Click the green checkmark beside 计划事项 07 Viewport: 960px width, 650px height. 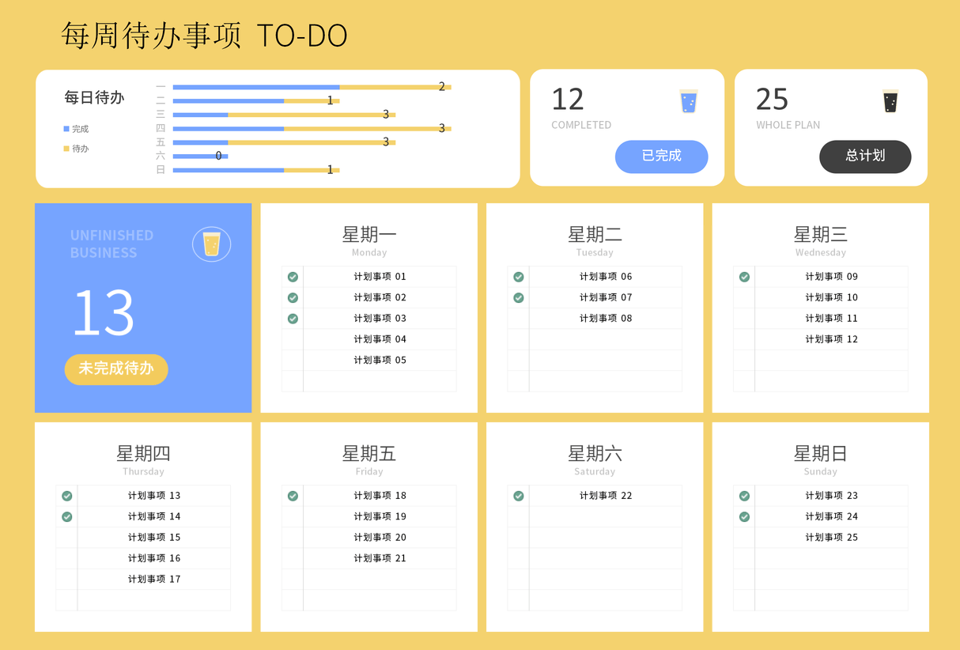pos(518,297)
